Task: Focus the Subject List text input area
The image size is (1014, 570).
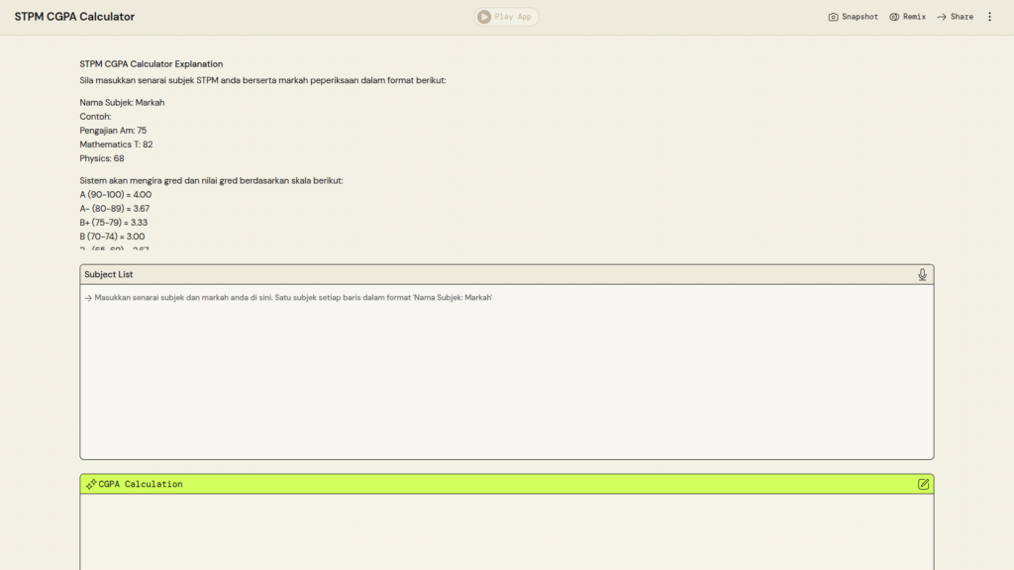Action: click(x=506, y=376)
